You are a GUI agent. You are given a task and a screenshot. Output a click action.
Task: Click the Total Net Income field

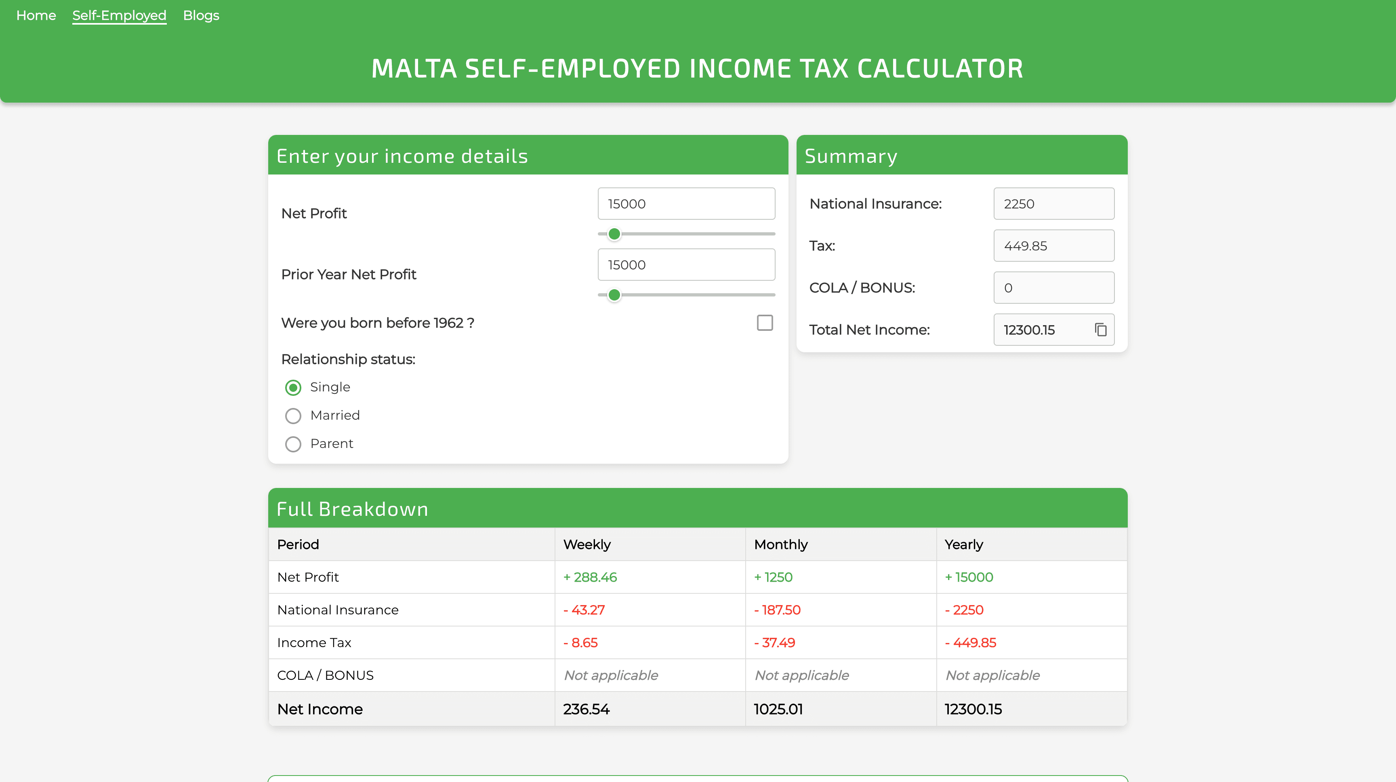coord(1046,330)
